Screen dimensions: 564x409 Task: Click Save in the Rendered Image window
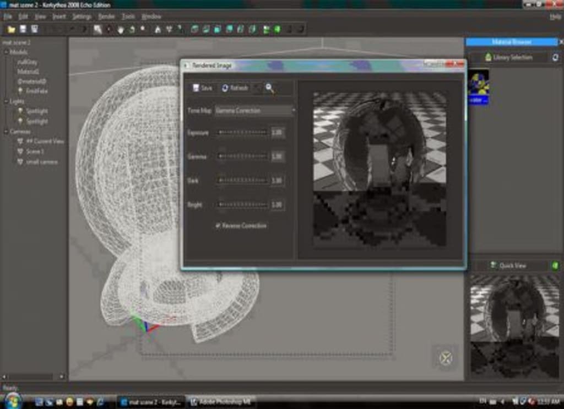click(203, 88)
